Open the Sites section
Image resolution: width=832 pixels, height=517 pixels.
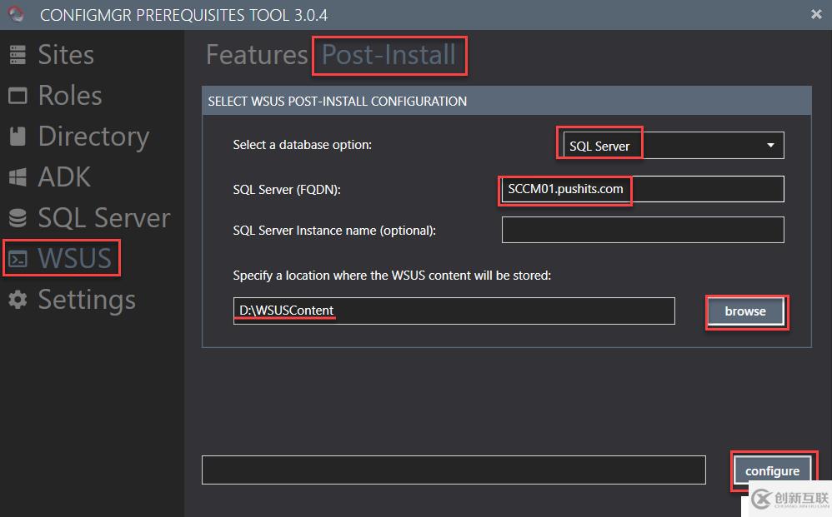click(x=66, y=55)
